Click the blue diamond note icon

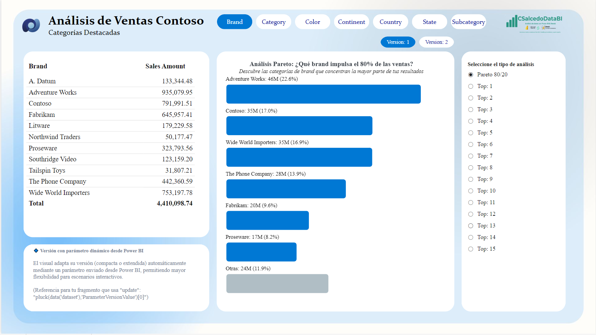coord(36,251)
